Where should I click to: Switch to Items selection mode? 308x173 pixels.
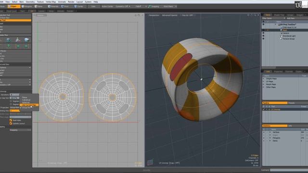[x=39, y=6]
